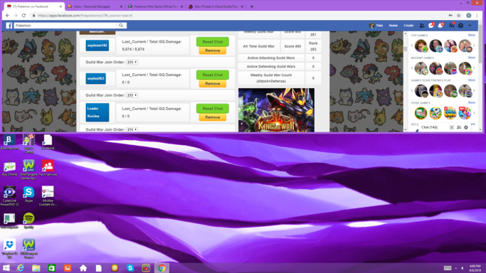The width and height of the screenshot is (486, 273).
Task: Launch Spotify from the desktop
Action: 28,220
